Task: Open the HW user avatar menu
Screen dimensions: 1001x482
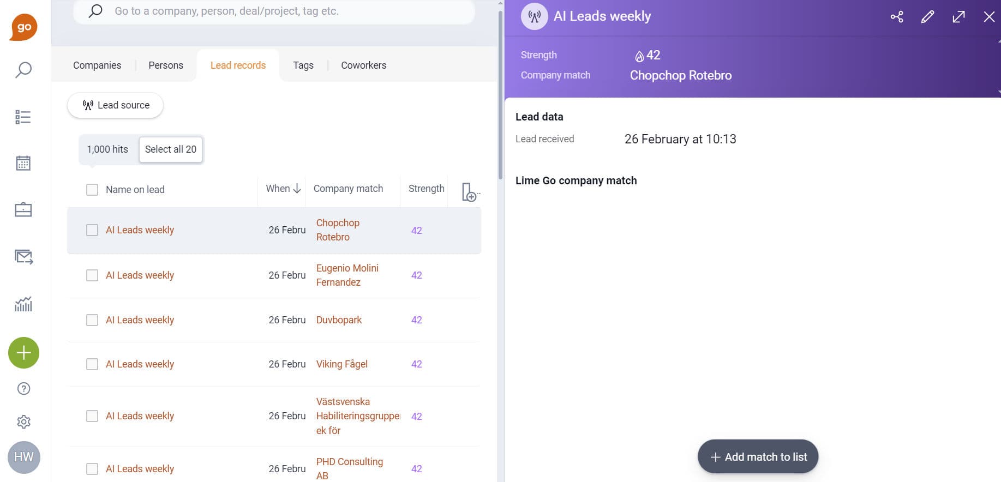Action: pyautogui.click(x=24, y=457)
